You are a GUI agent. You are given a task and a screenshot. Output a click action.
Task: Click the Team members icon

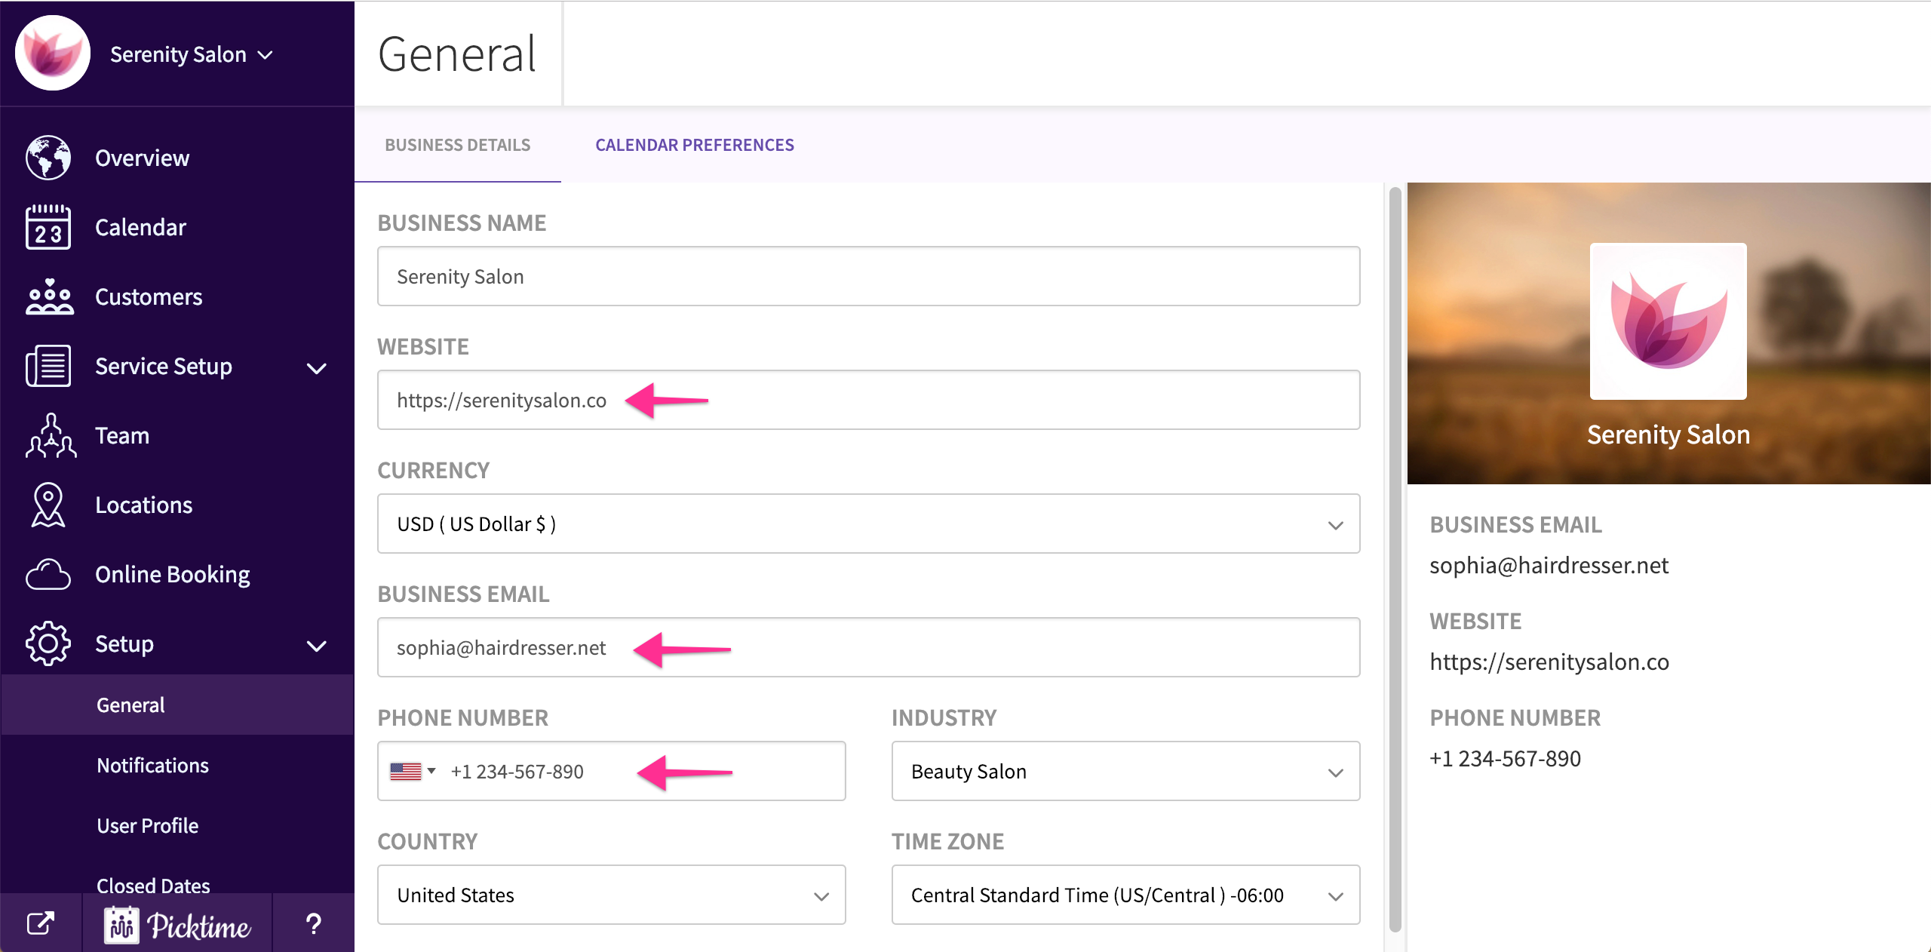[x=50, y=435]
